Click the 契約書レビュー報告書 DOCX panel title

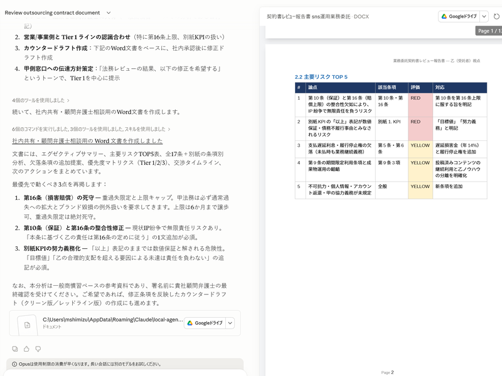(x=317, y=16)
